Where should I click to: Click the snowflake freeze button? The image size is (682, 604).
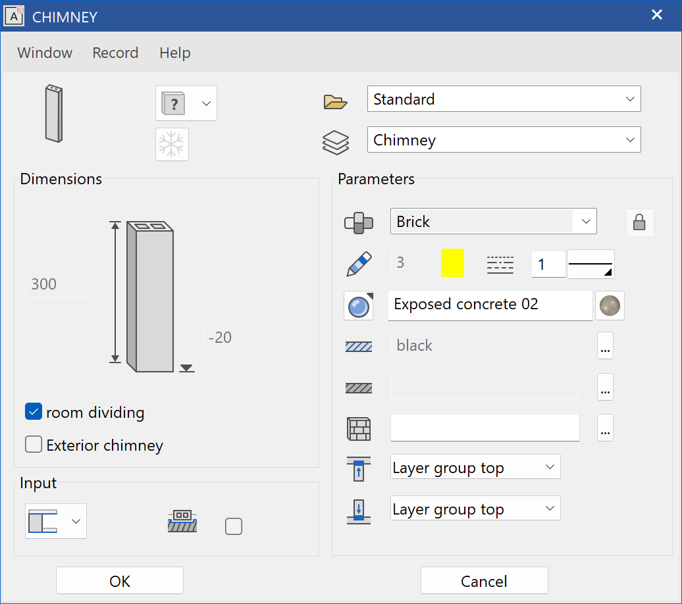coord(172,144)
